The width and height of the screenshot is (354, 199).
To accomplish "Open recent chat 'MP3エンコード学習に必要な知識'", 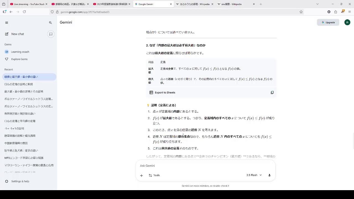I will [24, 158].
